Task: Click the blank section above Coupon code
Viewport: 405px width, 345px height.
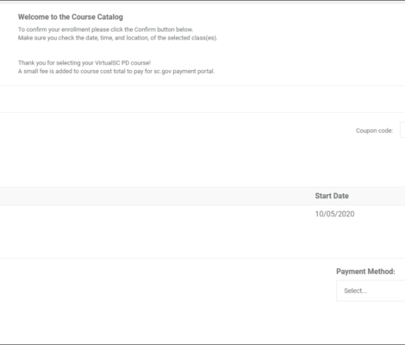Action: point(202,99)
